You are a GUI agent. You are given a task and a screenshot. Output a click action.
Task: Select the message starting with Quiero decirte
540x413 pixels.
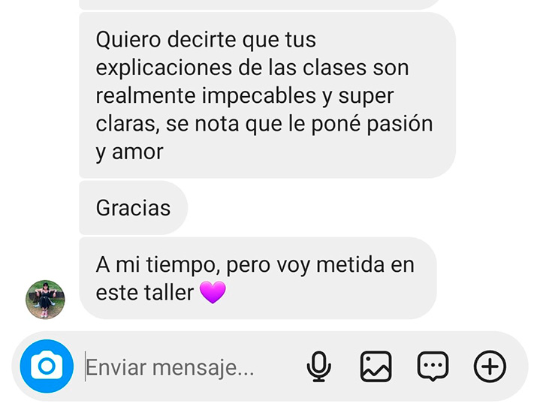[267, 95]
